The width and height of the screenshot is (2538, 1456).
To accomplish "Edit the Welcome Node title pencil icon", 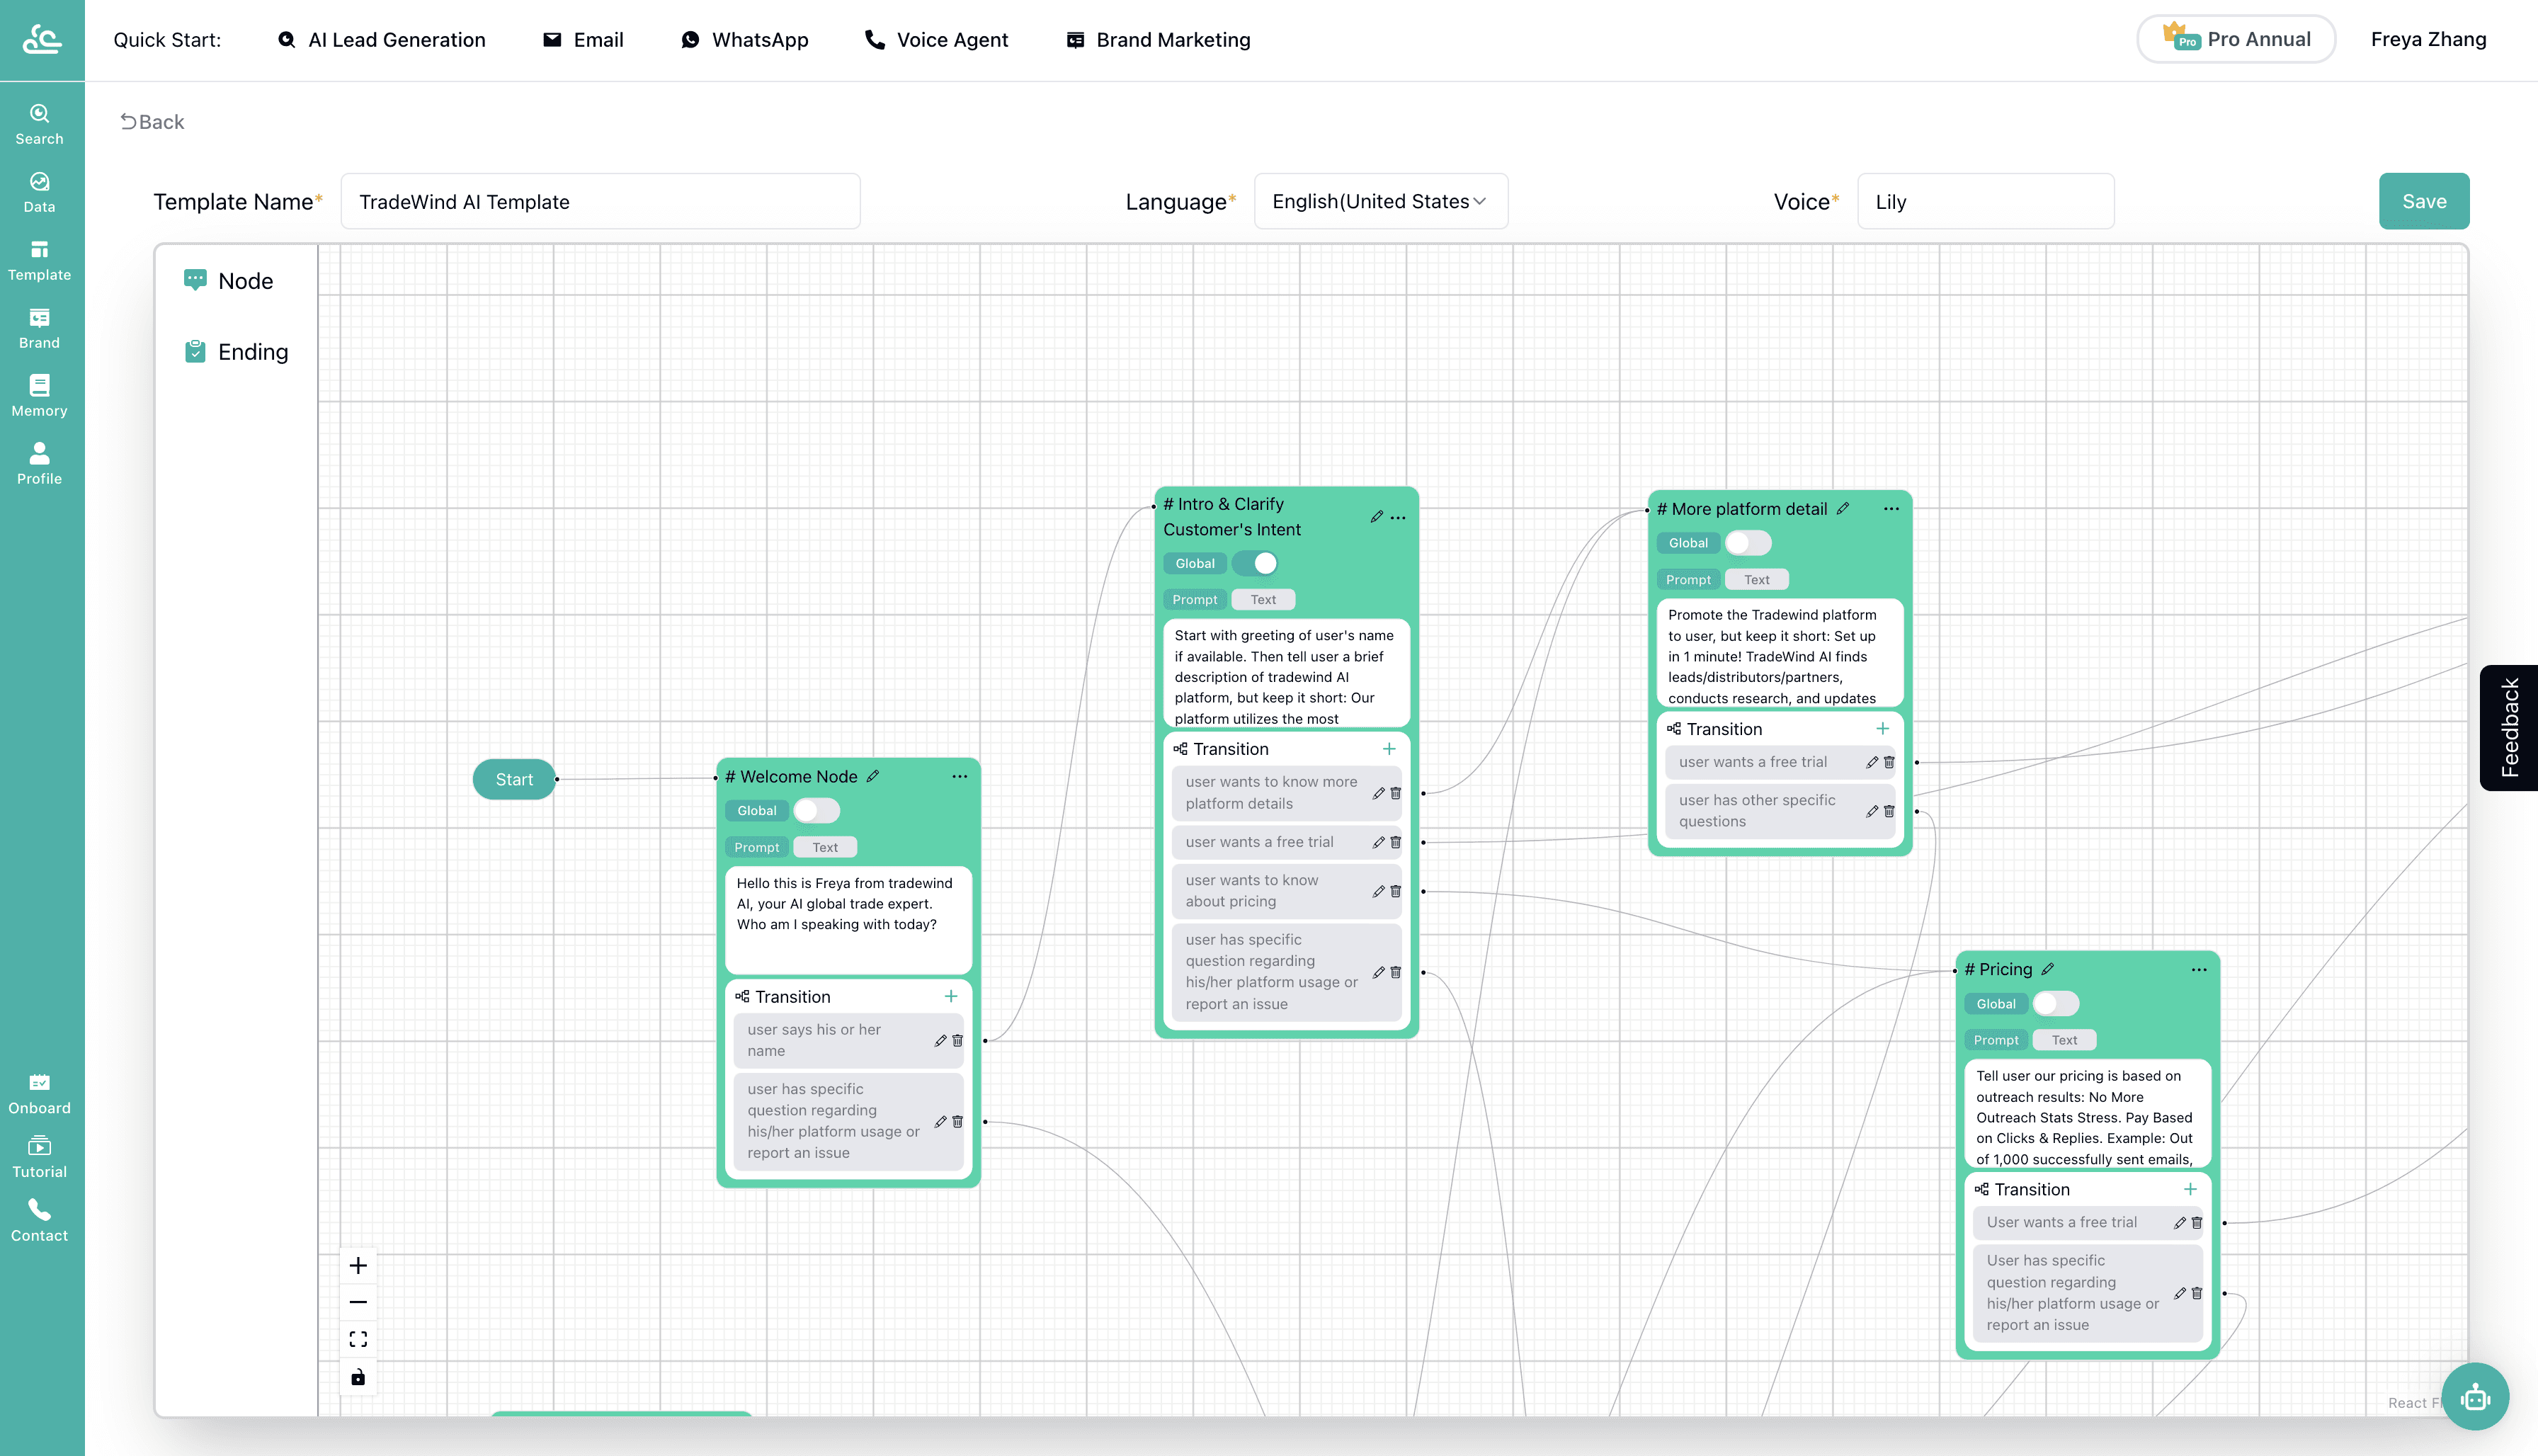I will click(873, 776).
